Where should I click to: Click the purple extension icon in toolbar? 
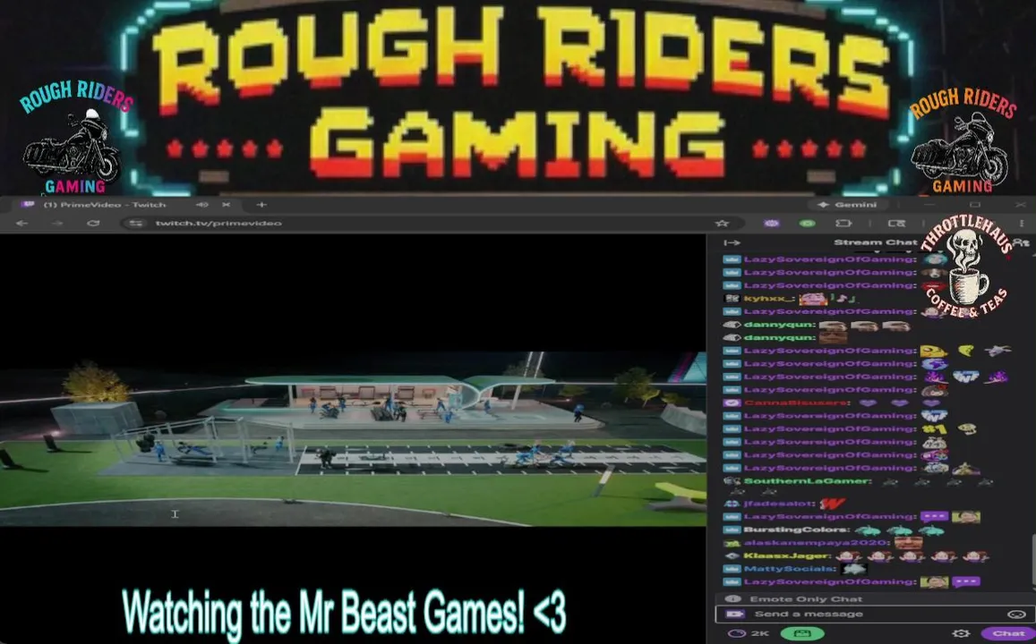(x=771, y=223)
